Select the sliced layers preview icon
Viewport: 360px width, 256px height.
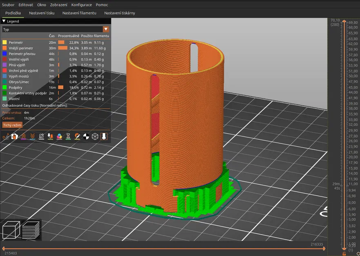coord(31,230)
